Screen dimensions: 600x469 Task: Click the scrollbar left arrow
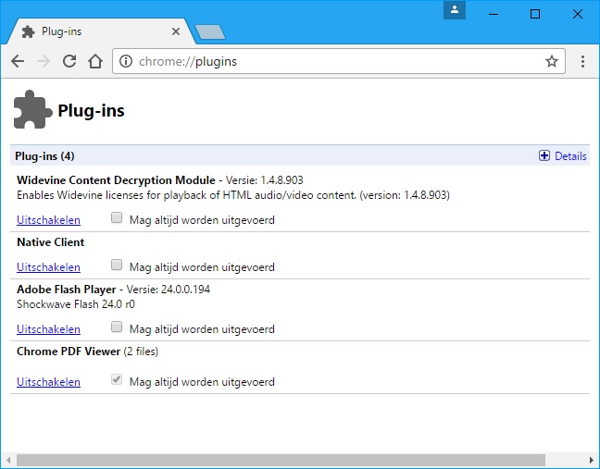click(x=7, y=460)
